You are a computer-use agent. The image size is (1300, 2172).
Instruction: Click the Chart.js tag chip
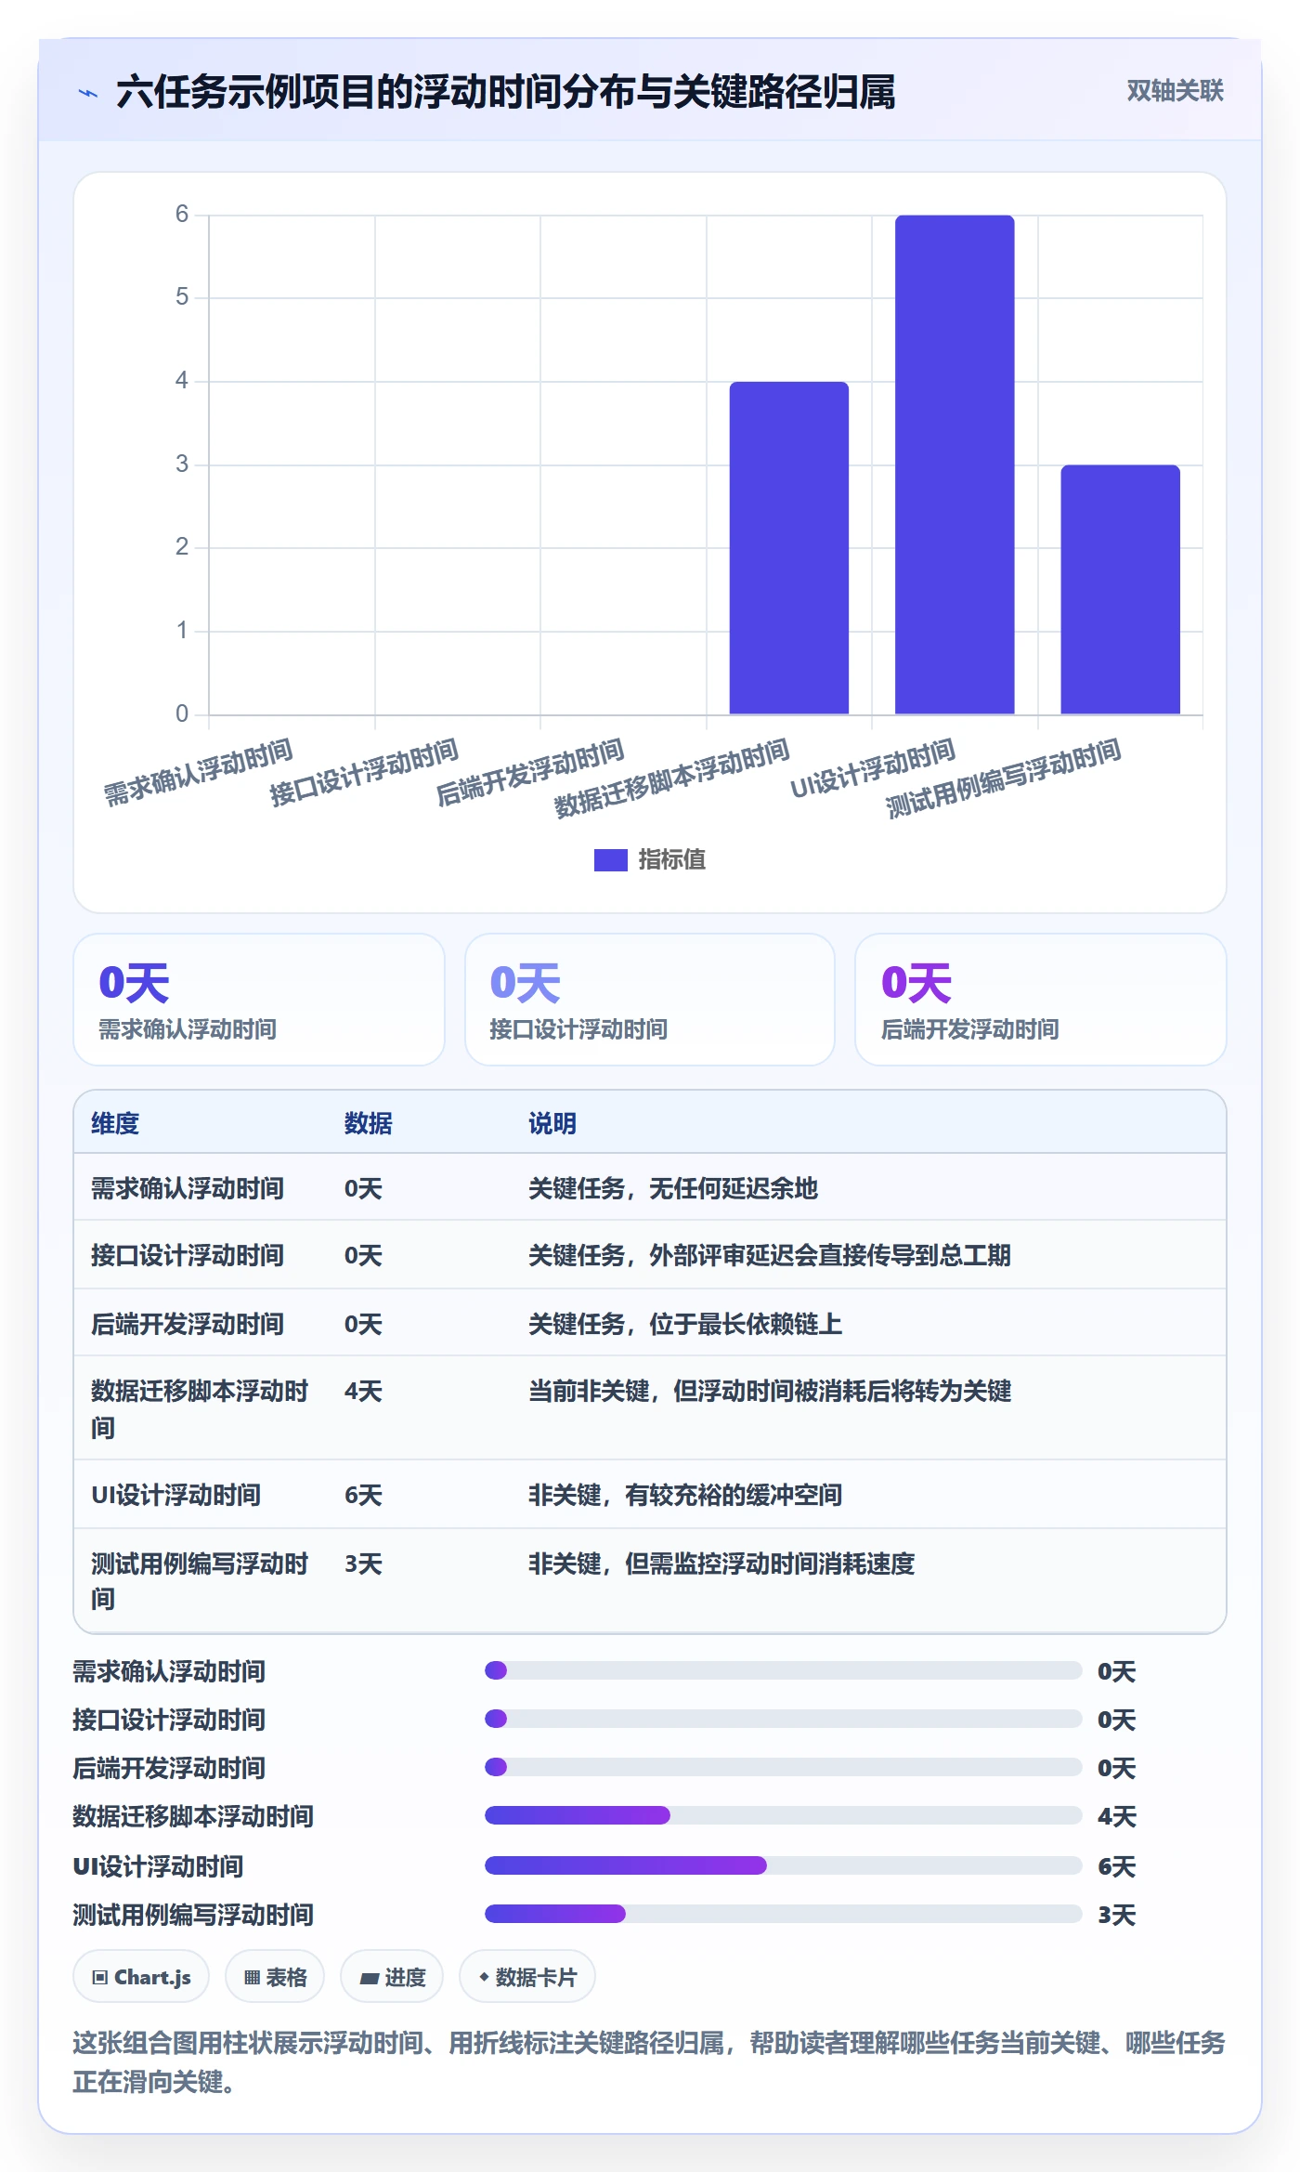coord(141,1977)
